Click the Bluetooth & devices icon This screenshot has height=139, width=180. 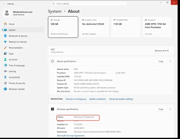point(5,36)
